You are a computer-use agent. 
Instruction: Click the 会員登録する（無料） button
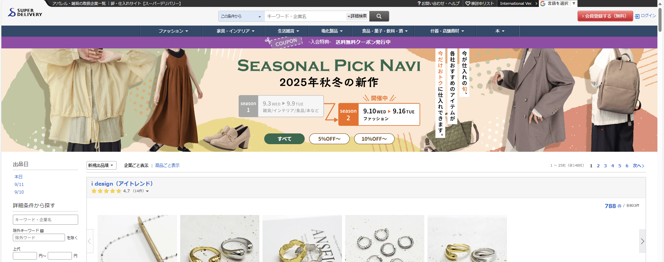point(605,16)
